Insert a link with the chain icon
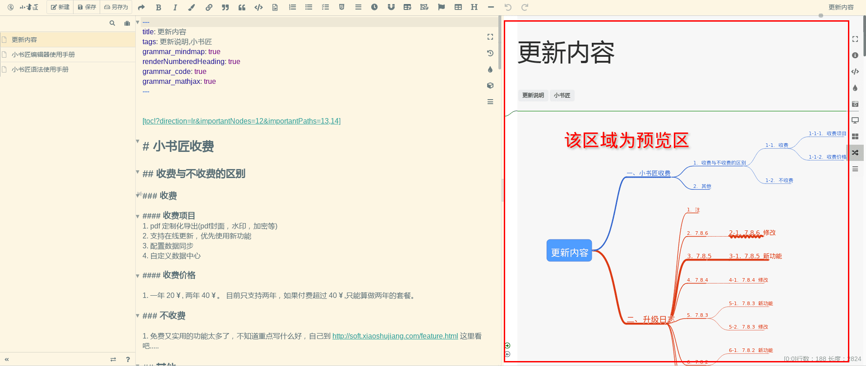 tap(208, 7)
